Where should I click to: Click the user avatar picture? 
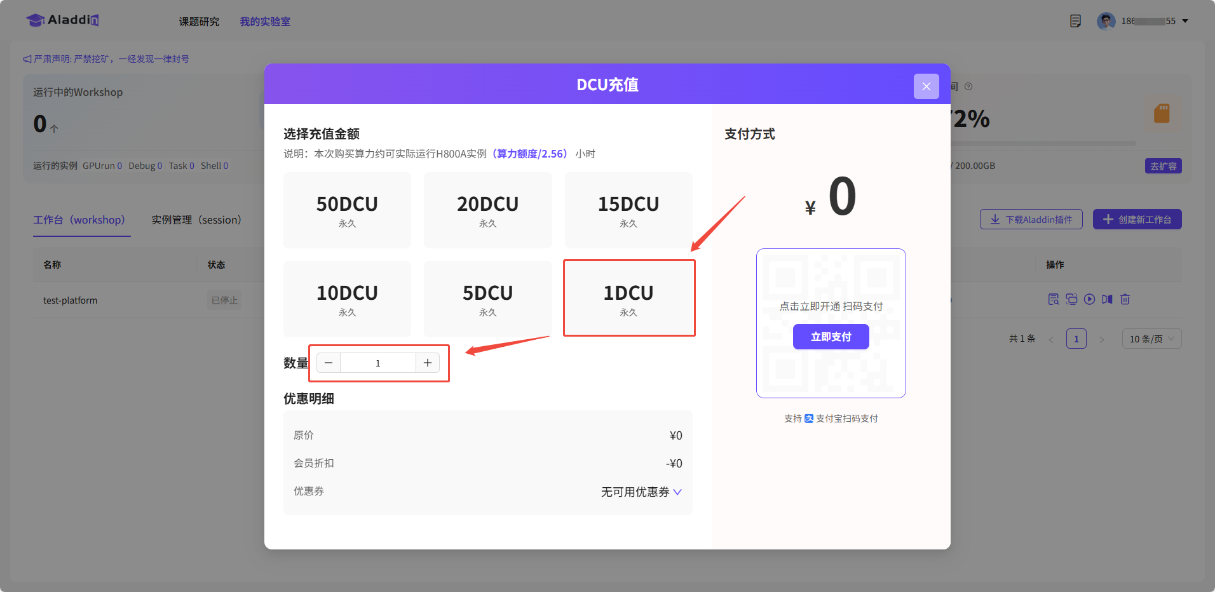tap(1106, 21)
